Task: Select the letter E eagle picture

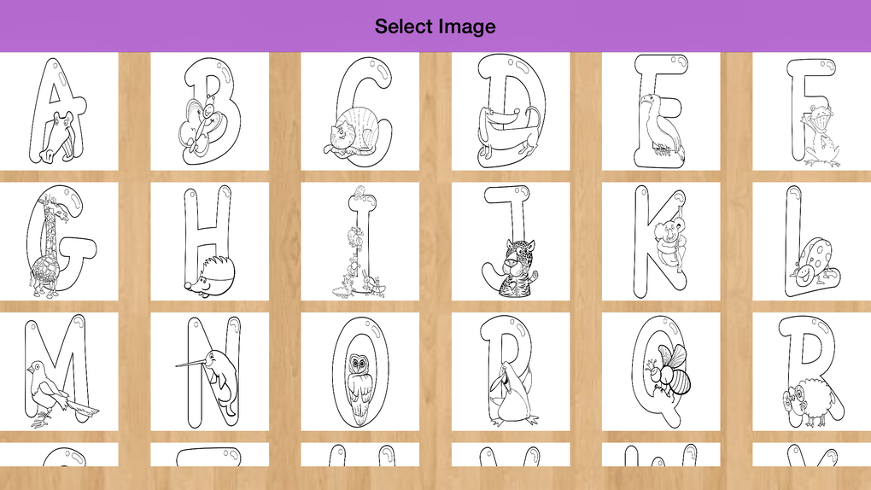Action: (661, 111)
